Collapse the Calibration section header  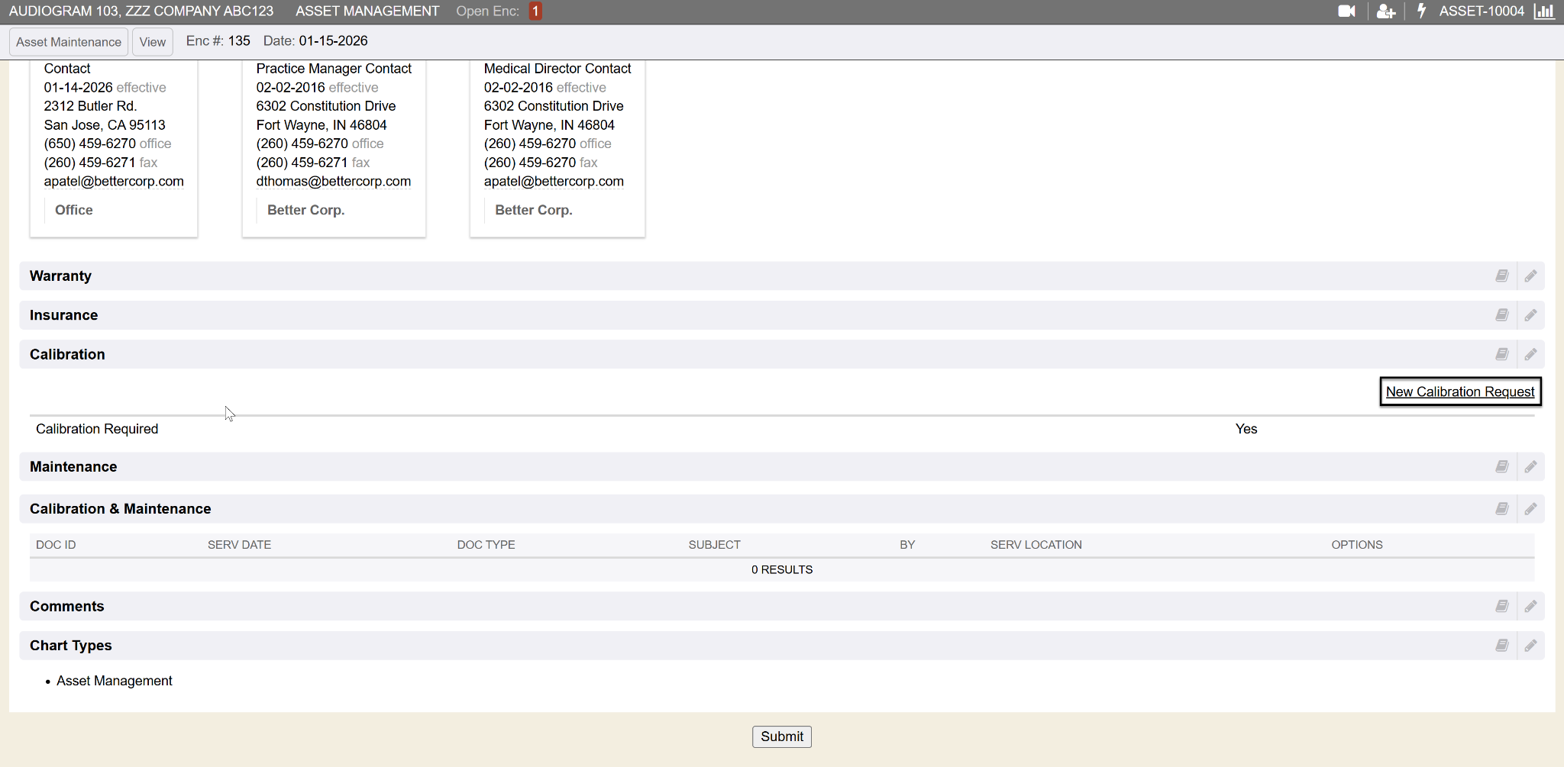point(68,354)
